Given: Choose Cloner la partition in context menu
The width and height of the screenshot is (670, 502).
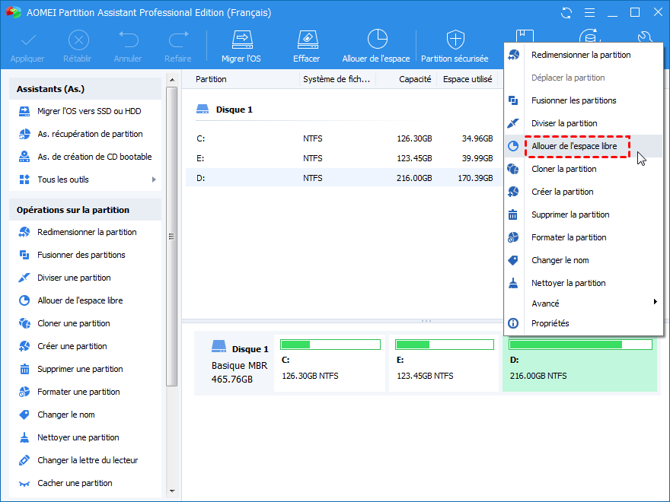Looking at the screenshot, I should pyautogui.click(x=583, y=169).
